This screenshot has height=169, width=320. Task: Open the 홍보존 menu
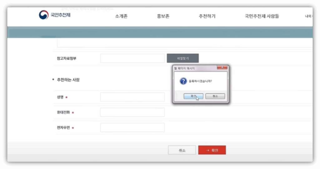pyautogui.click(x=163, y=16)
